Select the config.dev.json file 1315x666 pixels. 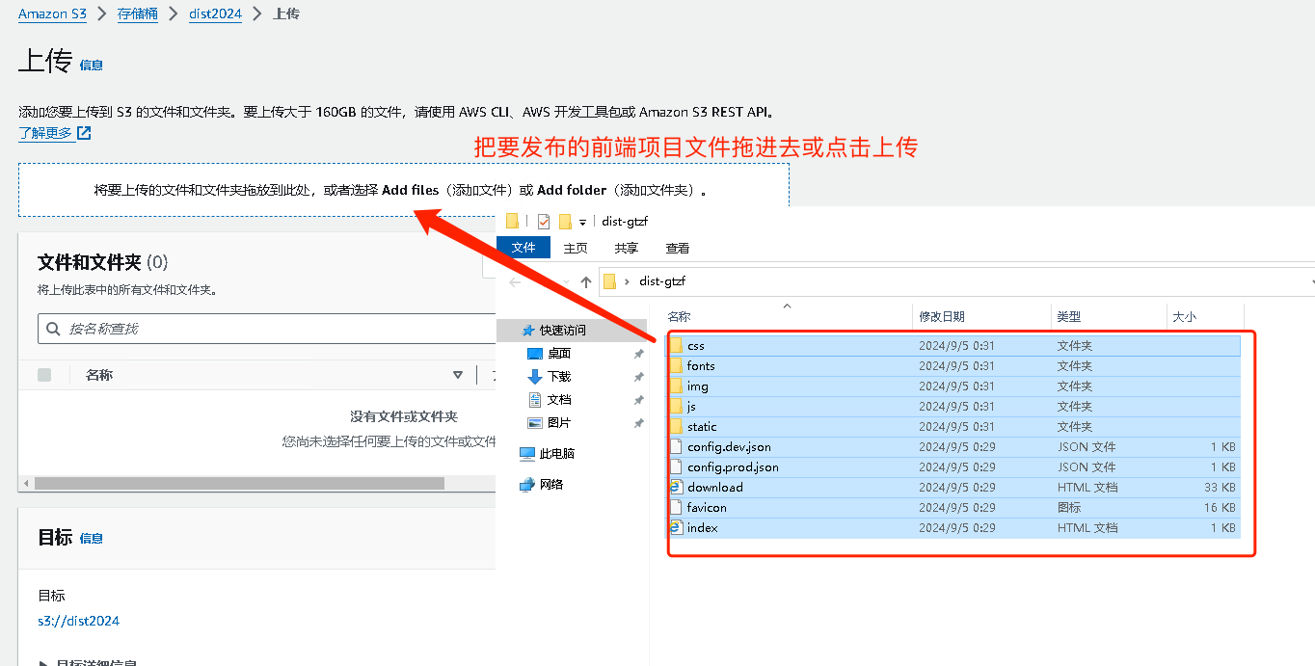click(x=953, y=446)
